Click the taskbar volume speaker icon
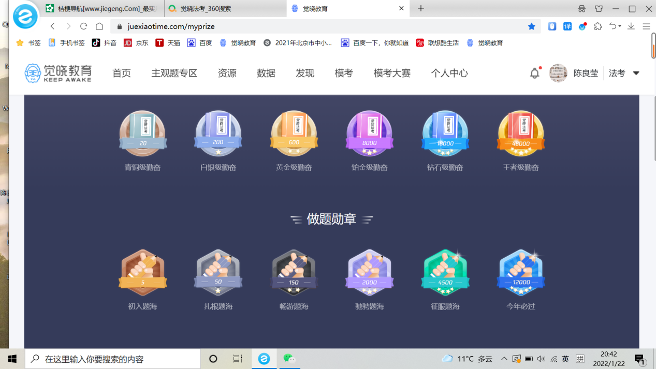656x369 pixels. 541,359
